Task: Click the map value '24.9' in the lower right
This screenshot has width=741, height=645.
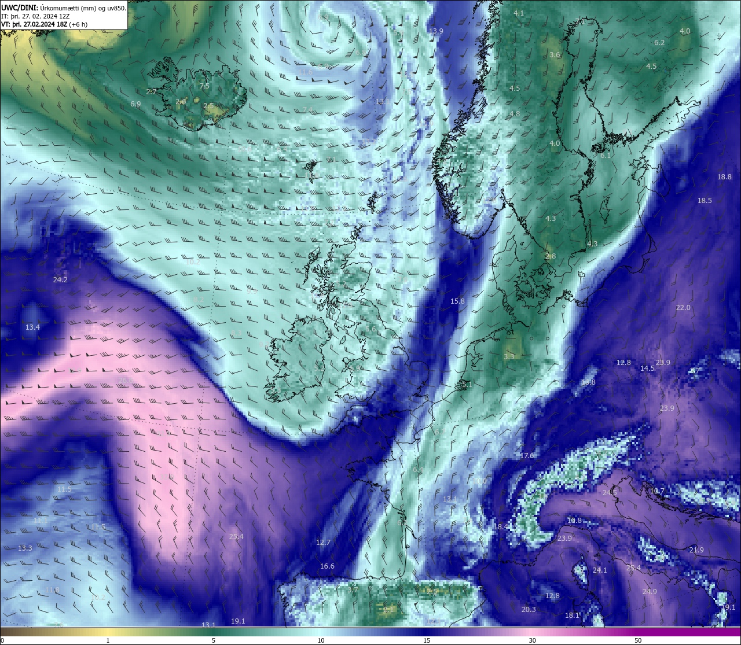Action: [650, 591]
